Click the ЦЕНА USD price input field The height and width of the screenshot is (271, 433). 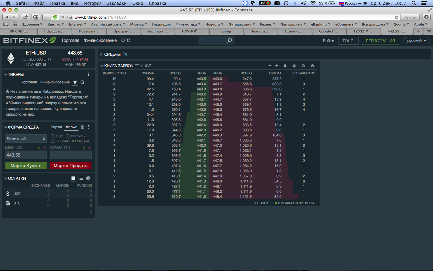26,155
